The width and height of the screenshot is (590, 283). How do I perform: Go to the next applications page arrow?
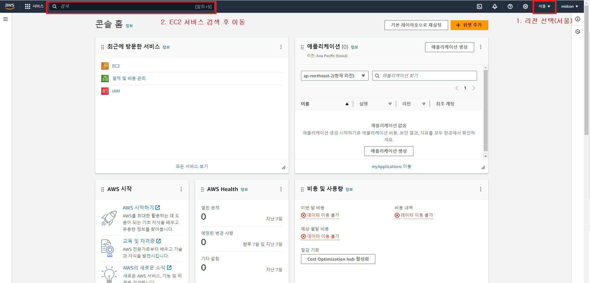[x=474, y=88]
